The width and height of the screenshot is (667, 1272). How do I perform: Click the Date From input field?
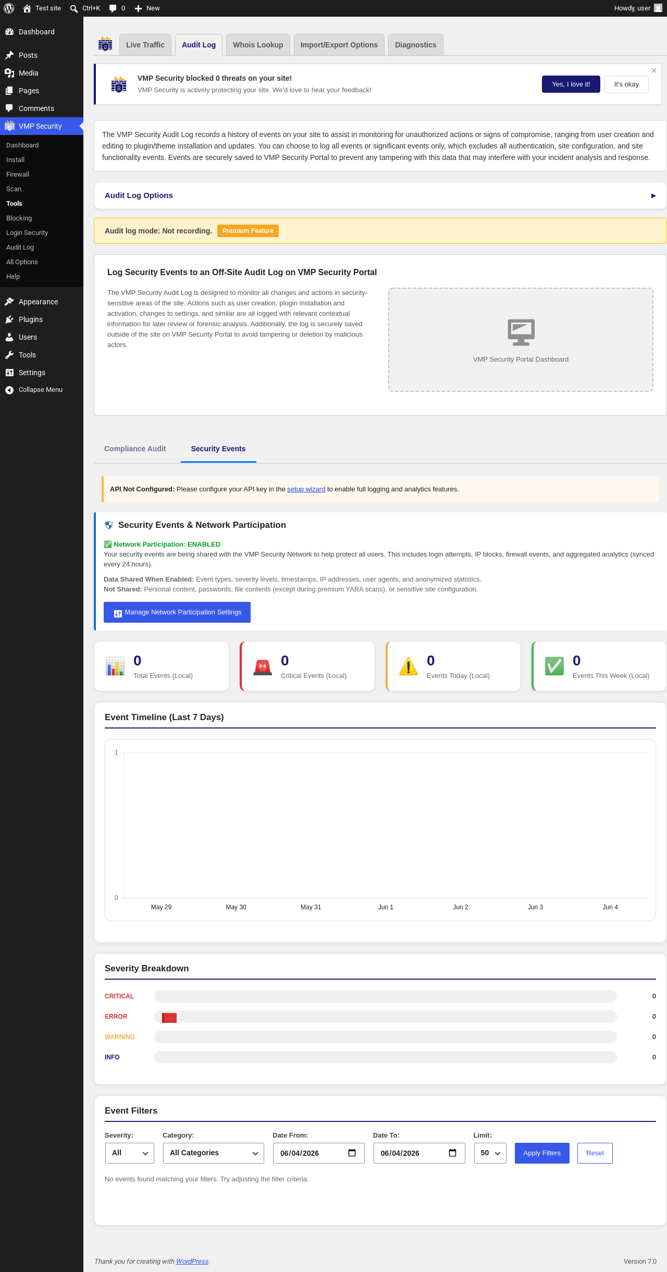[x=319, y=1153]
